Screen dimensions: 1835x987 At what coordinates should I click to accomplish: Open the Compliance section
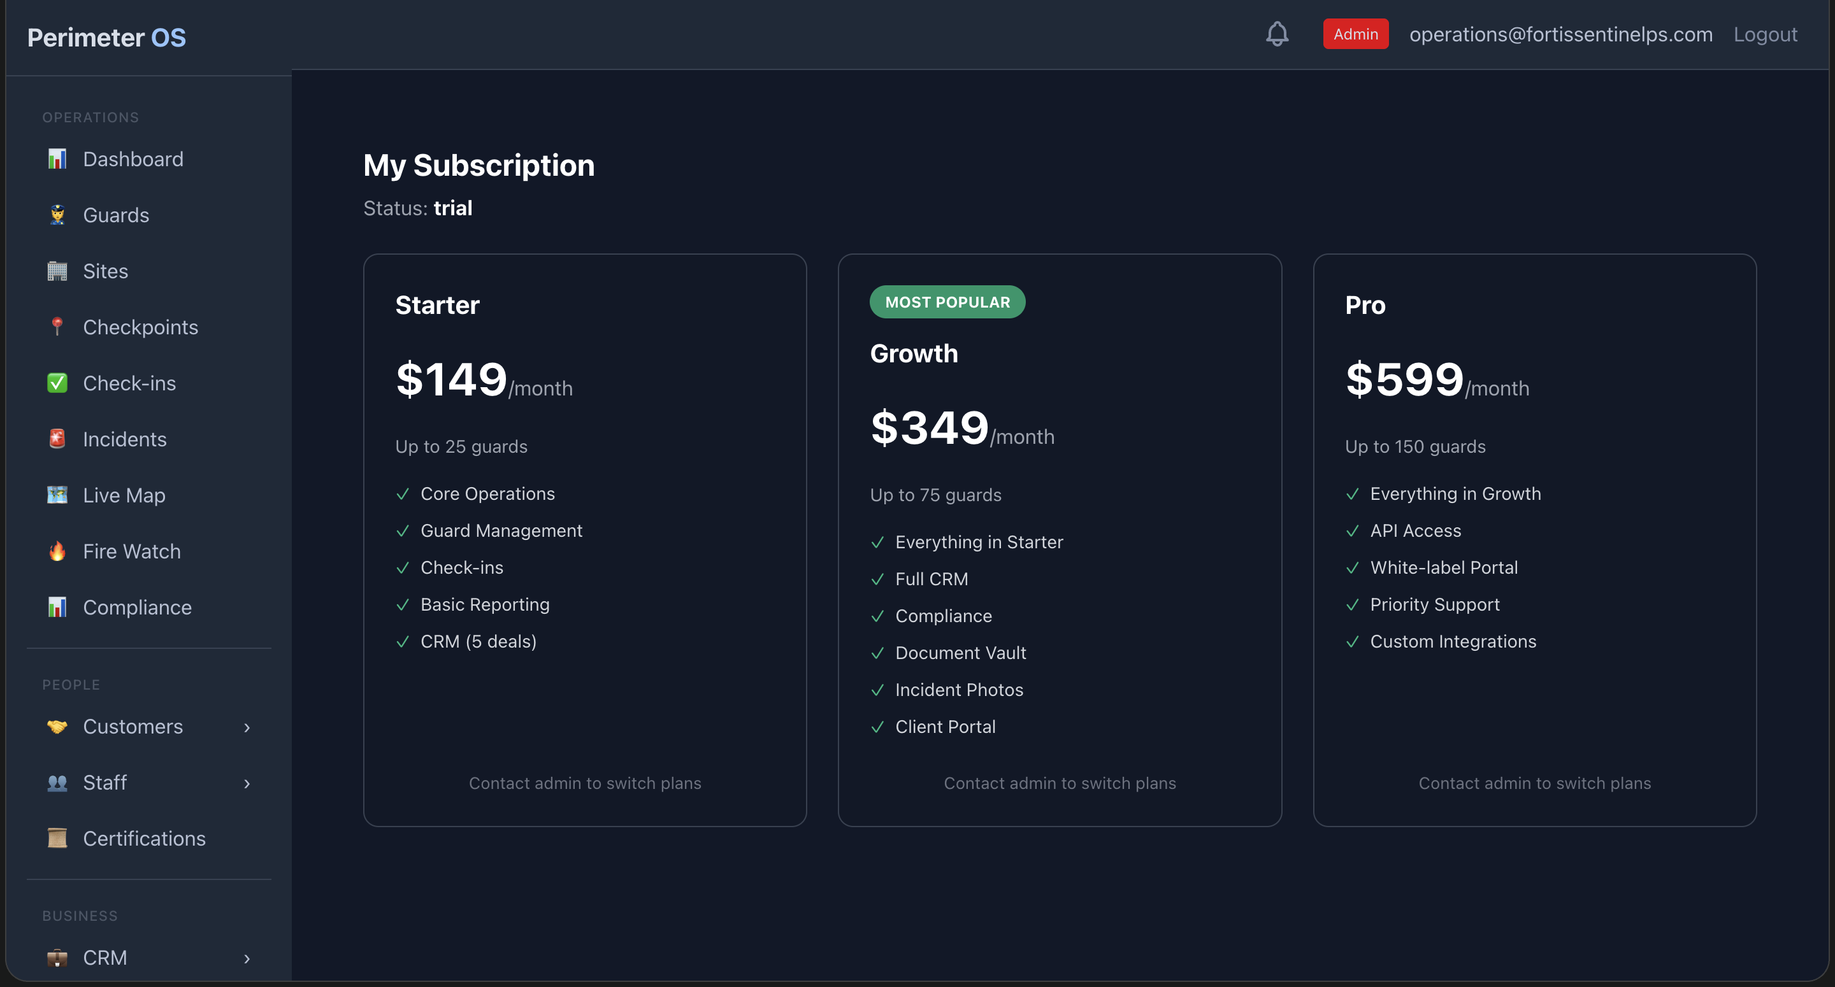pos(137,607)
